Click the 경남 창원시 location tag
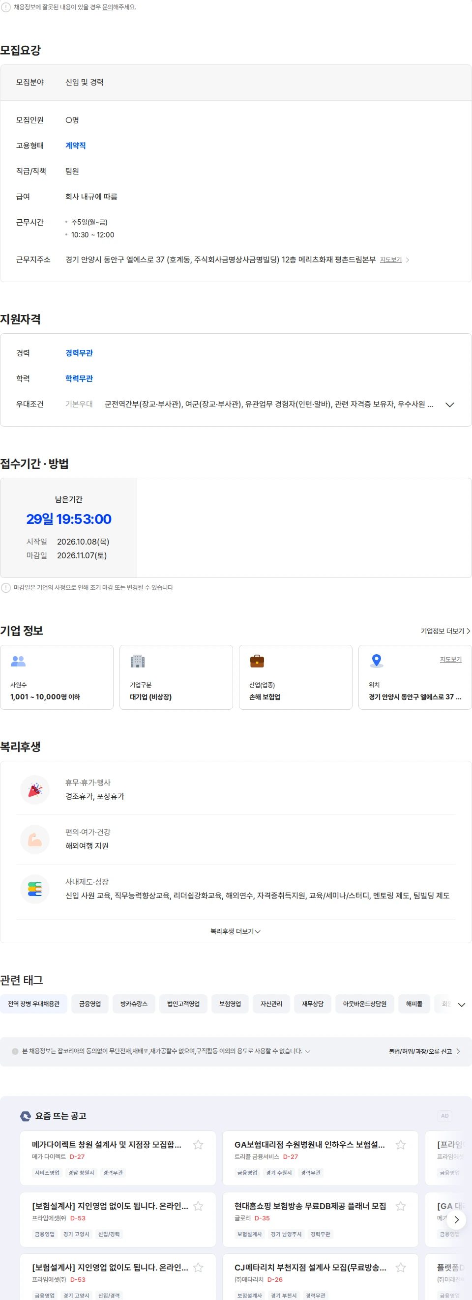472x1300 pixels. tap(81, 1173)
